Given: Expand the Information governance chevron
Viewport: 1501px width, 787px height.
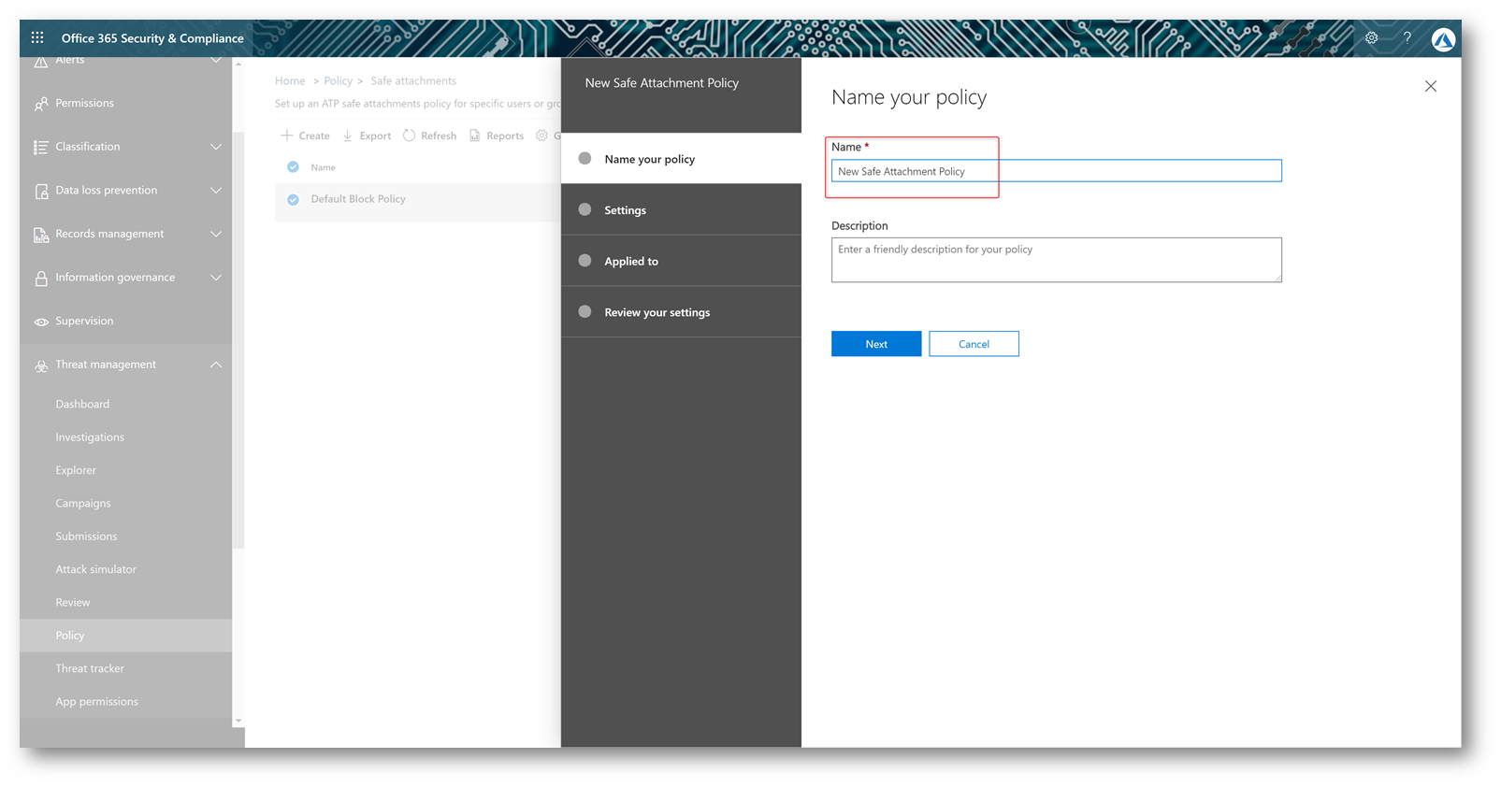Looking at the screenshot, I should (216, 278).
